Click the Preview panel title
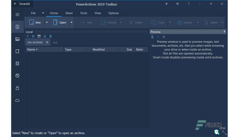Screen dimensions: 238x137 (x=155, y=32)
